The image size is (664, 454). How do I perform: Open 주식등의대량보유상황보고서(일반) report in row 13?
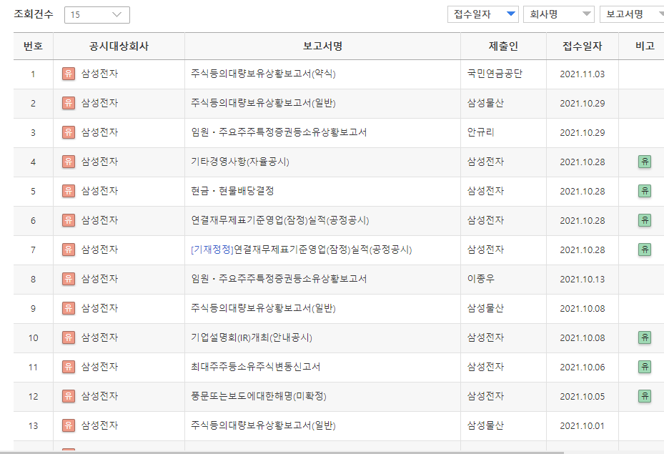click(263, 425)
